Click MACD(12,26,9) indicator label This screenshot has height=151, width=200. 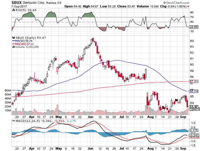click(28, 121)
